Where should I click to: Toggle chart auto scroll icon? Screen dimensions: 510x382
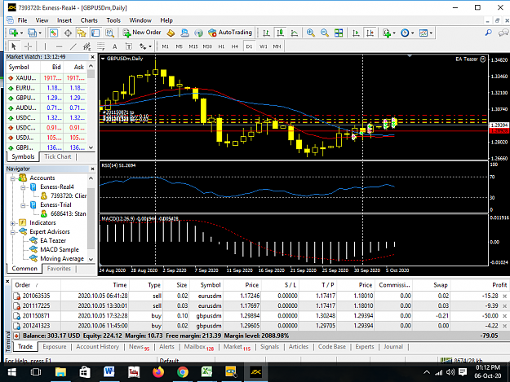point(356,33)
